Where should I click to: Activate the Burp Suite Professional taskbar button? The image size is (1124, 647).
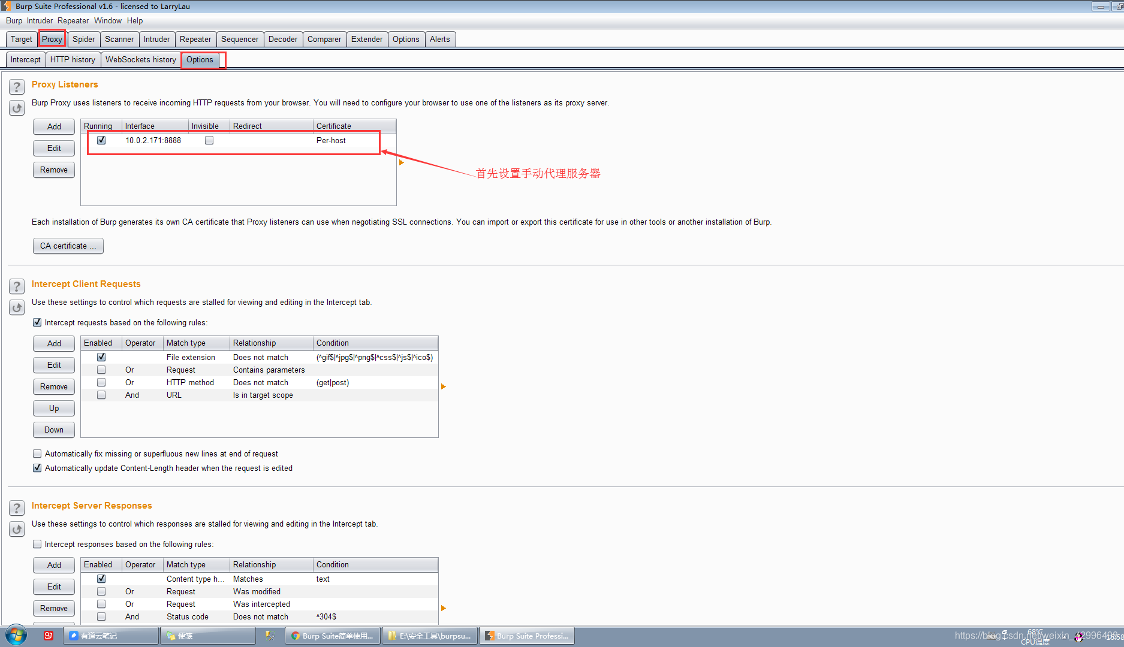(527, 636)
